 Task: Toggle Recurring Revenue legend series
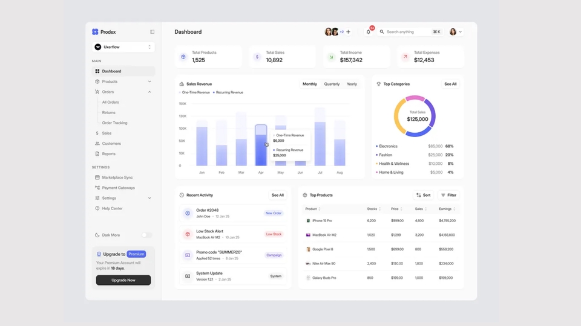(x=229, y=92)
